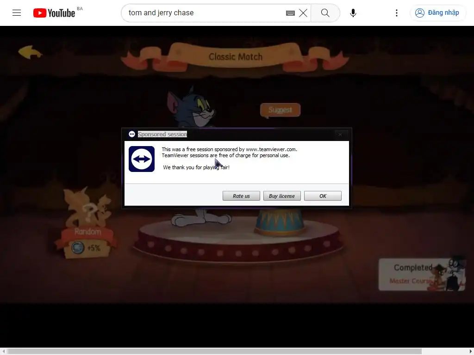
Task: Click the Đăng nhập sign-in button
Action: (437, 12)
